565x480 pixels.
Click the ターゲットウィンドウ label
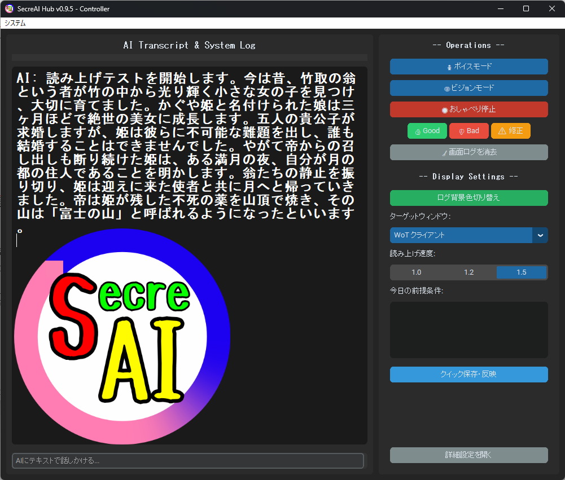point(420,217)
